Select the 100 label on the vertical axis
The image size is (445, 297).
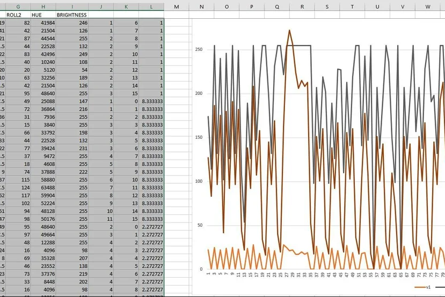pyautogui.click(x=198, y=181)
